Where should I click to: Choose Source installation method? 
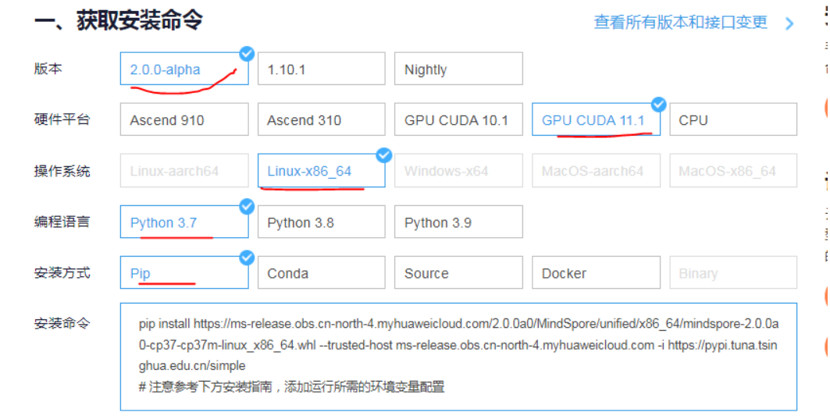pyautogui.click(x=458, y=273)
